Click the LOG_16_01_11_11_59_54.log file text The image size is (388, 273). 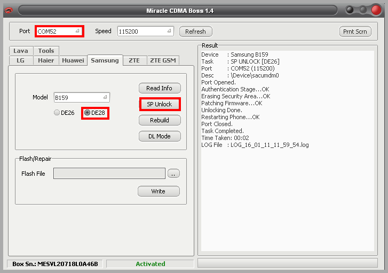click(x=270, y=145)
